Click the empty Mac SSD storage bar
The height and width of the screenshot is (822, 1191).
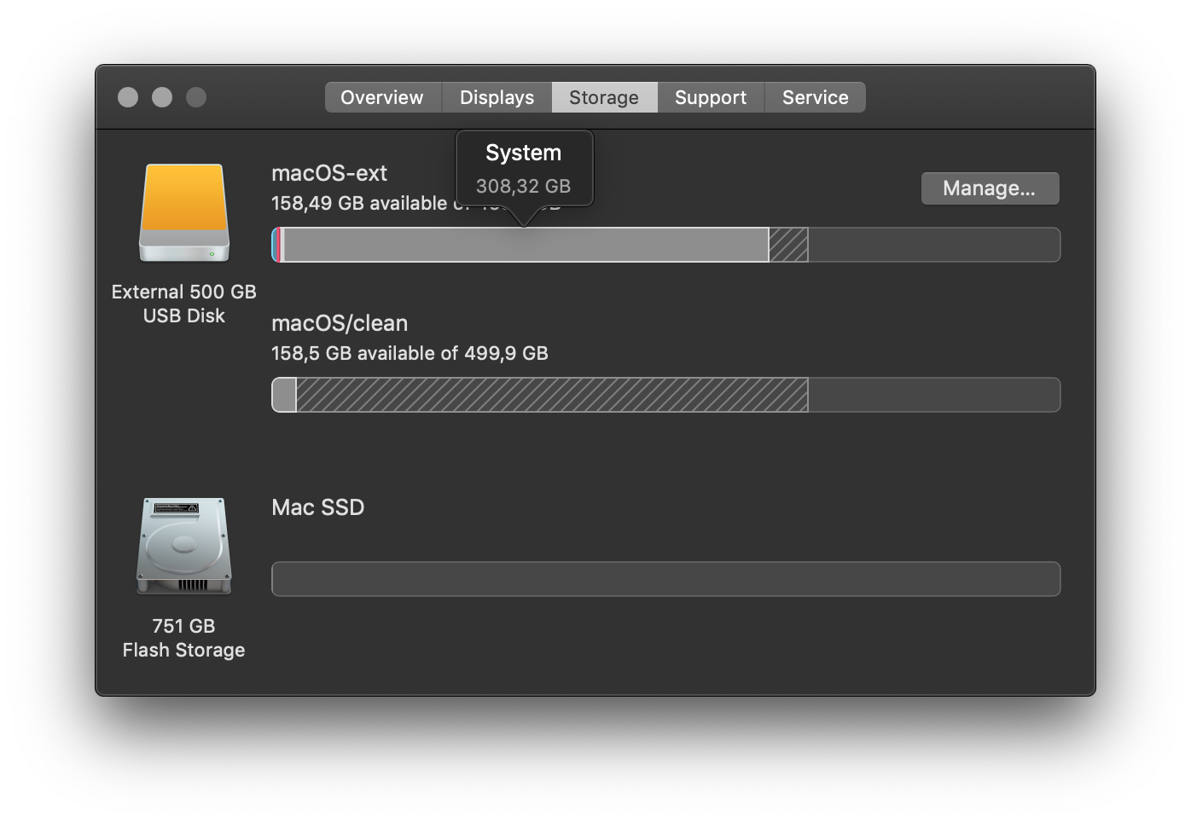pyautogui.click(x=665, y=579)
